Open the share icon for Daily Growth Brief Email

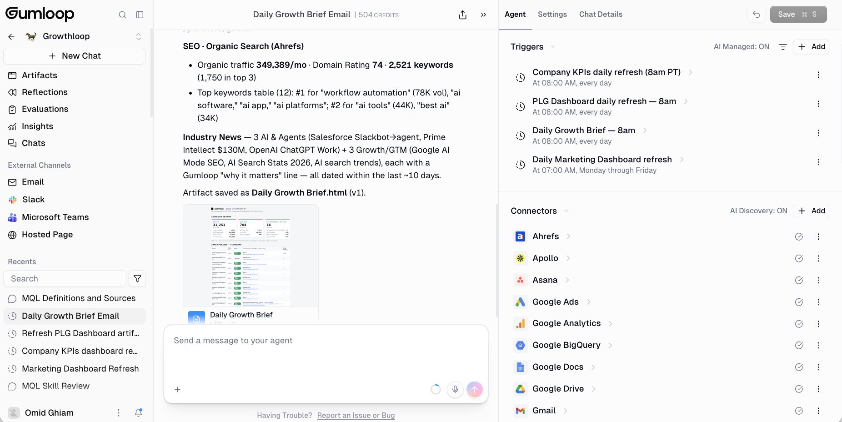463,15
